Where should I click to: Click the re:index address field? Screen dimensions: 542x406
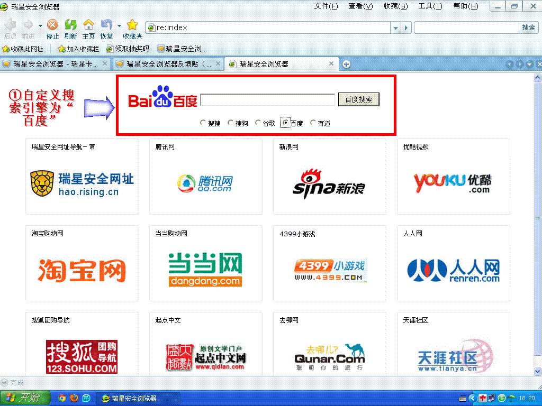click(x=269, y=27)
